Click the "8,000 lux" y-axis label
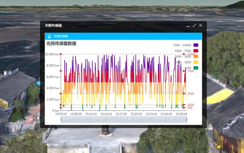The width and height of the screenshot is (244, 153). pos(53,65)
